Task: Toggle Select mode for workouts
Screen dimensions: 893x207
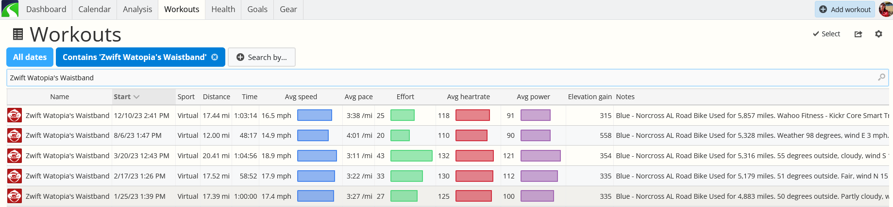Action: (826, 34)
